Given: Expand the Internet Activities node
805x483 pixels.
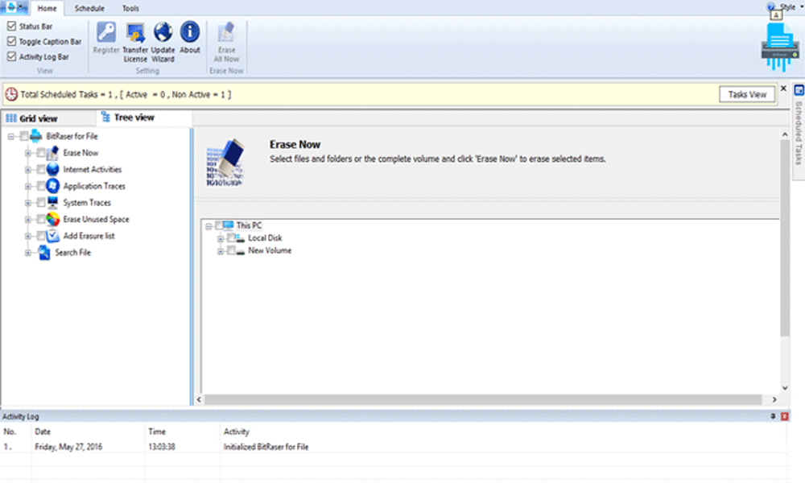Looking at the screenshot, I should click(x=28, y=169).
